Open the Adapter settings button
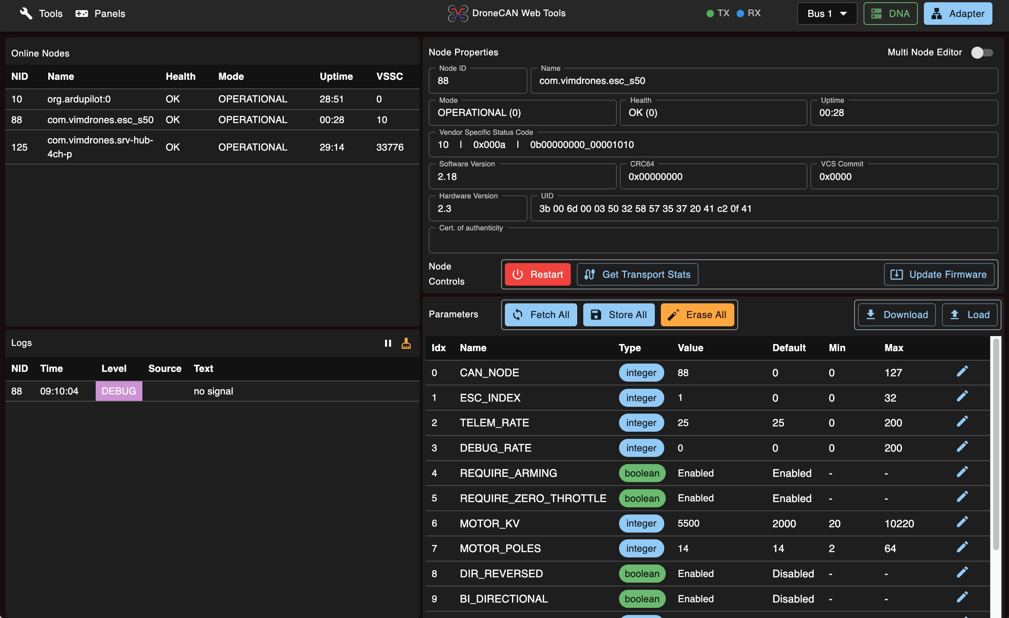 click(957, 14)
